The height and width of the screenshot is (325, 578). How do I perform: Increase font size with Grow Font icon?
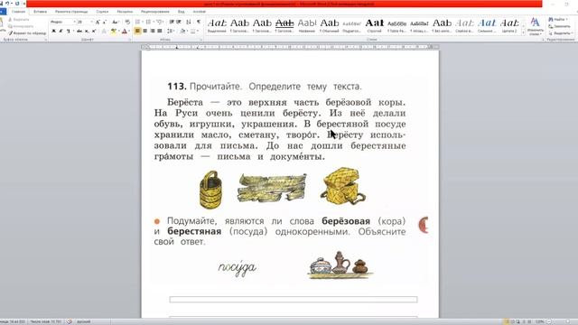click(98, 22)
